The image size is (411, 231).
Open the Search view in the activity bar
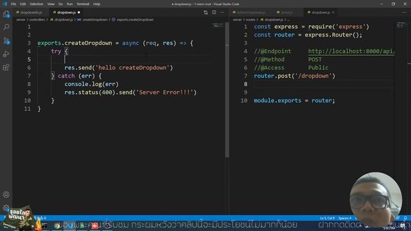point(6,27)
